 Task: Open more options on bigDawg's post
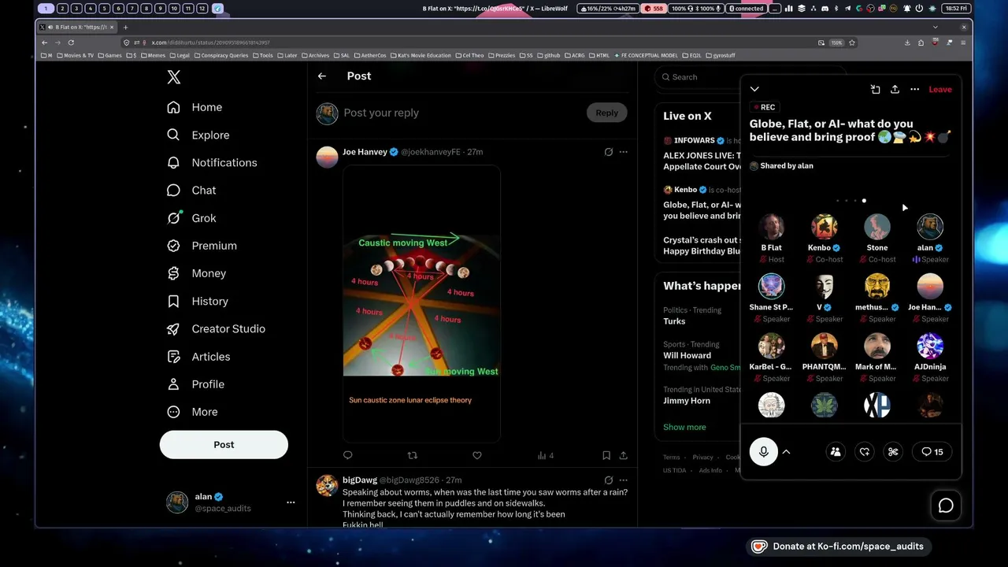(624, 480)
